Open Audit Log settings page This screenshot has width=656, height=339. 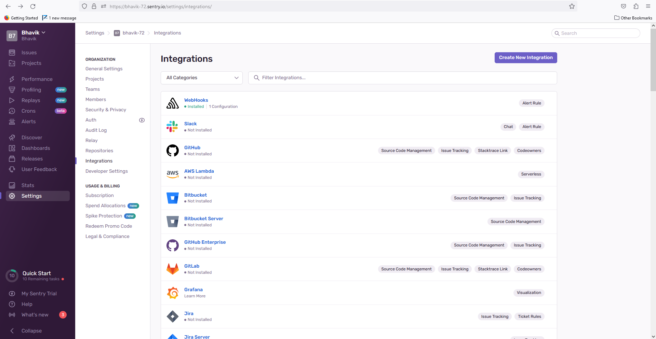coord(96,130)
